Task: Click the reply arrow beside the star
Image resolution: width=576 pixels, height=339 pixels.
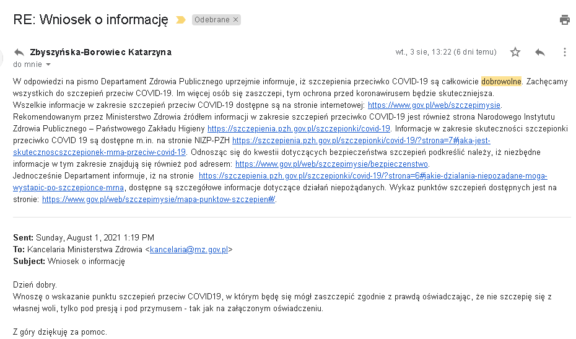Action: click(540, 52)
